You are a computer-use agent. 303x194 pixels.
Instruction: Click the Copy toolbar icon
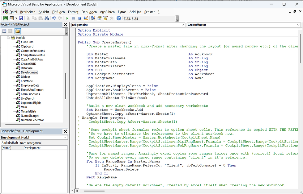(34, 18)
